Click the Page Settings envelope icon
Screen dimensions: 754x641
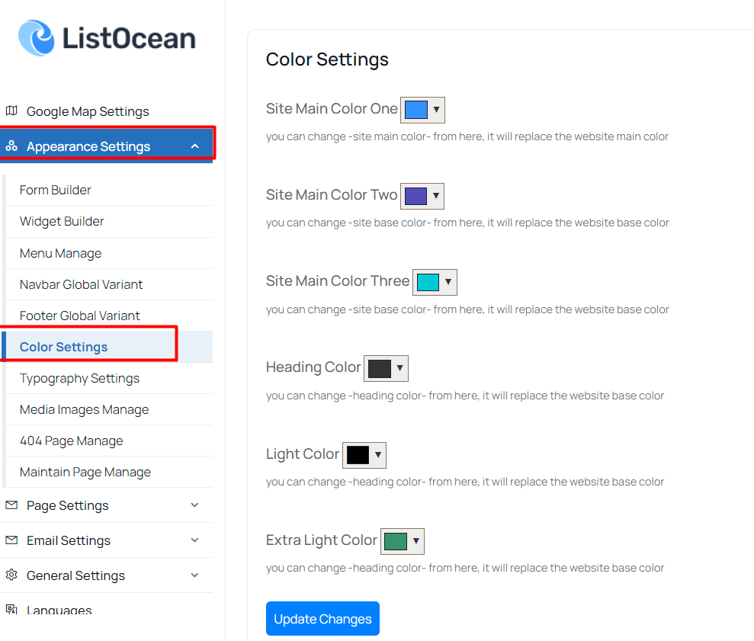pyautogui.click(x=11, y=505)
